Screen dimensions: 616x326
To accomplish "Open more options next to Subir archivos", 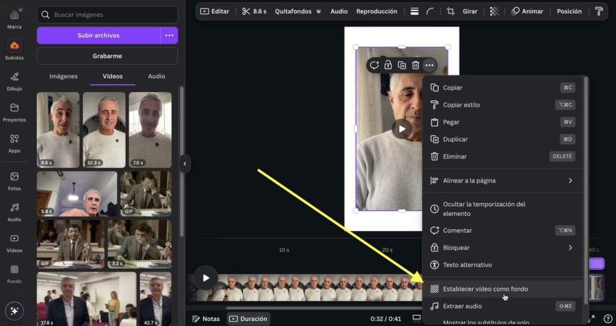I will pos(169,35).
